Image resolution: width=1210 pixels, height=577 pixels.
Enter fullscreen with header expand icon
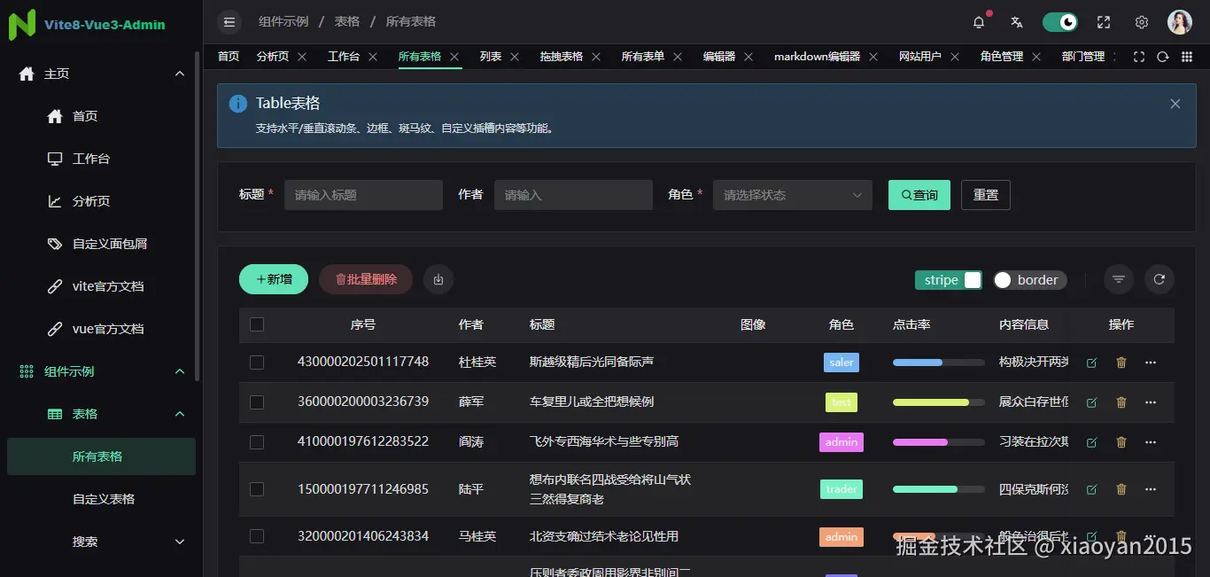(x=1104, y=22)
